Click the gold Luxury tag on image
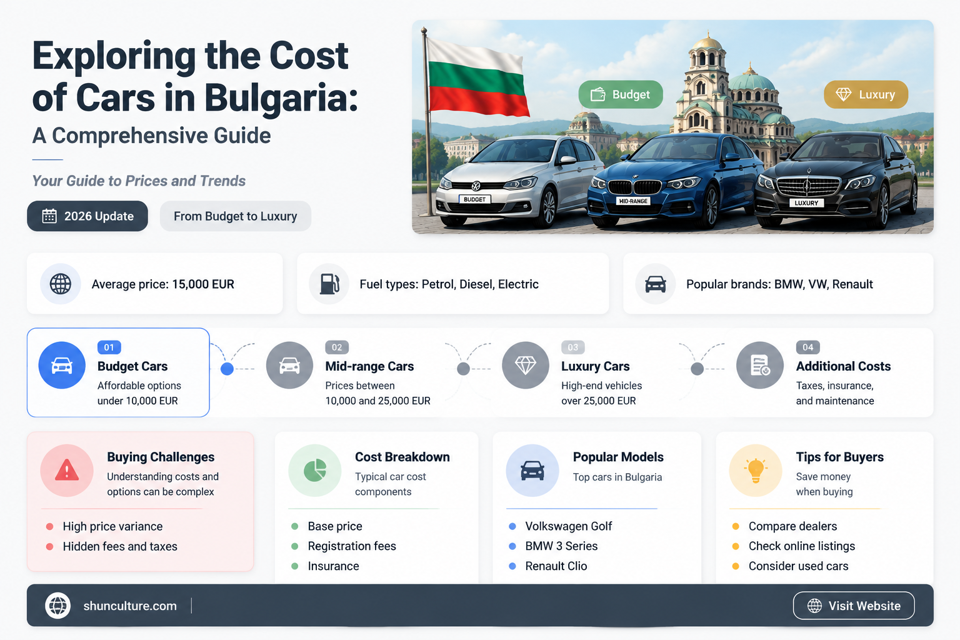Screen dimensions: 960x640 (866, 94)
